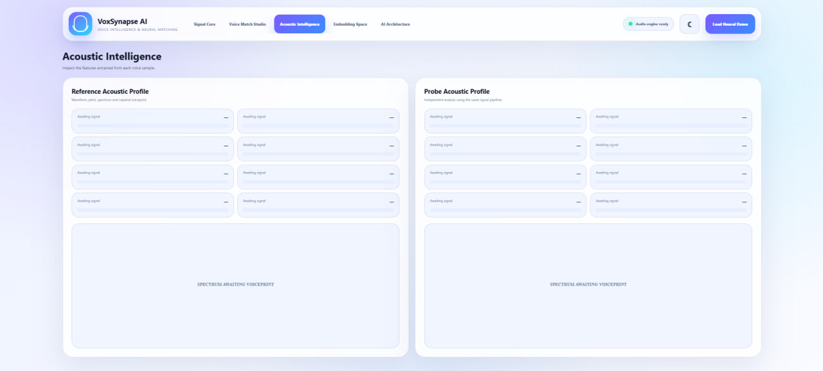This screenshot has height=371, width=823.
Task: Click the Voice Intelligence & Neural Matching tagline
Action: tap(138, 30)
